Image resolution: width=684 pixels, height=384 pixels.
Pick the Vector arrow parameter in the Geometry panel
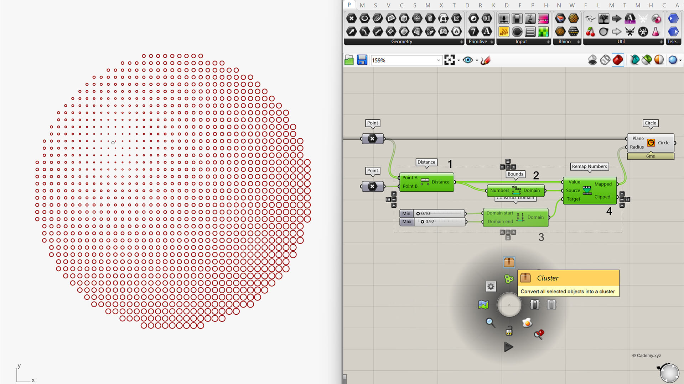351,32
